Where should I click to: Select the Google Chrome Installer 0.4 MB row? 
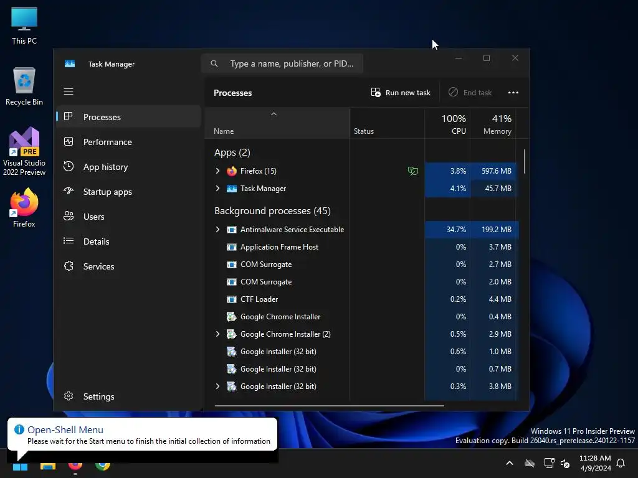click(362, 317)
